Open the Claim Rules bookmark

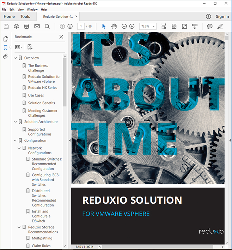coord(41,246)
